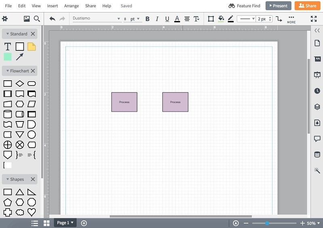
Task: Open the Insert menu
Action: tap(52, 6)
